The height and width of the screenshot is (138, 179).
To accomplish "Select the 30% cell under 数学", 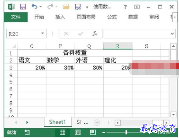I will coord(60,67).
